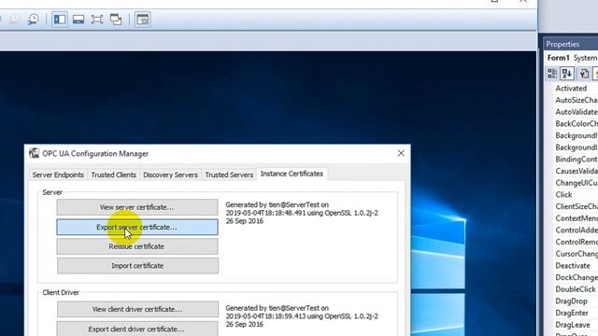The width and height of the screenshot is (598, 336).
Task: Switch to the Trusted Servers tab
Action: pos(229,175)
